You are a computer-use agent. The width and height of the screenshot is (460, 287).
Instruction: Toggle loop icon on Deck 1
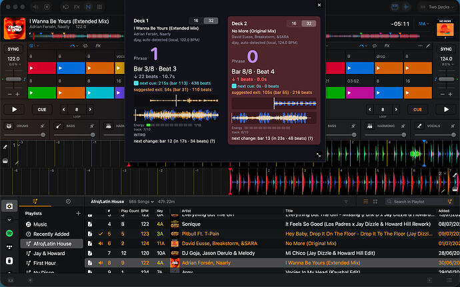pyautogui.click(x=85, y=46)
